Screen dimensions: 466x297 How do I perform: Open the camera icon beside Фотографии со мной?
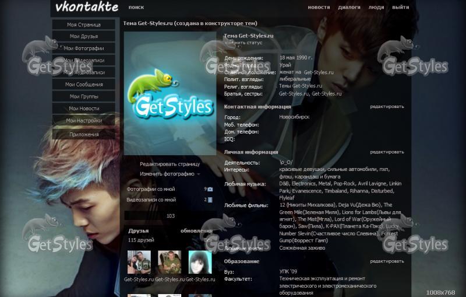[210, 189]
